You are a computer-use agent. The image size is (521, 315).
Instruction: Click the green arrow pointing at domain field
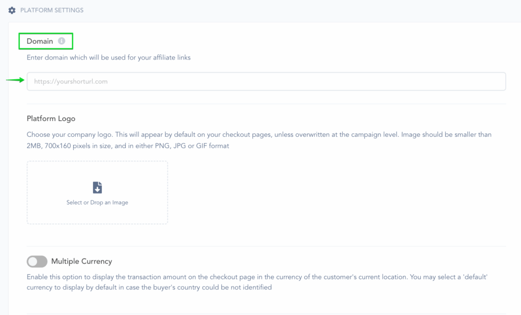(x=15, y=80)
